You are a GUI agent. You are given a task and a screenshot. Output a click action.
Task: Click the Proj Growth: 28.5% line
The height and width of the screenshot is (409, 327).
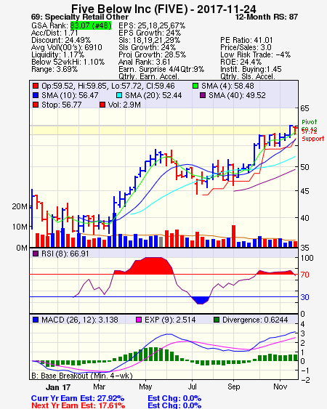[x=152, y=54]
